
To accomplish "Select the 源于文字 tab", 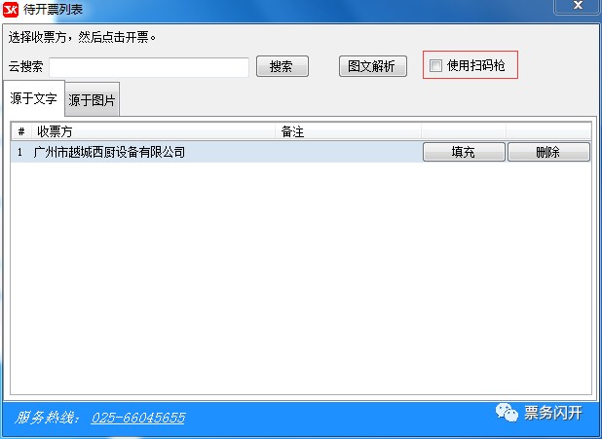I will click(x=33, y=98).
